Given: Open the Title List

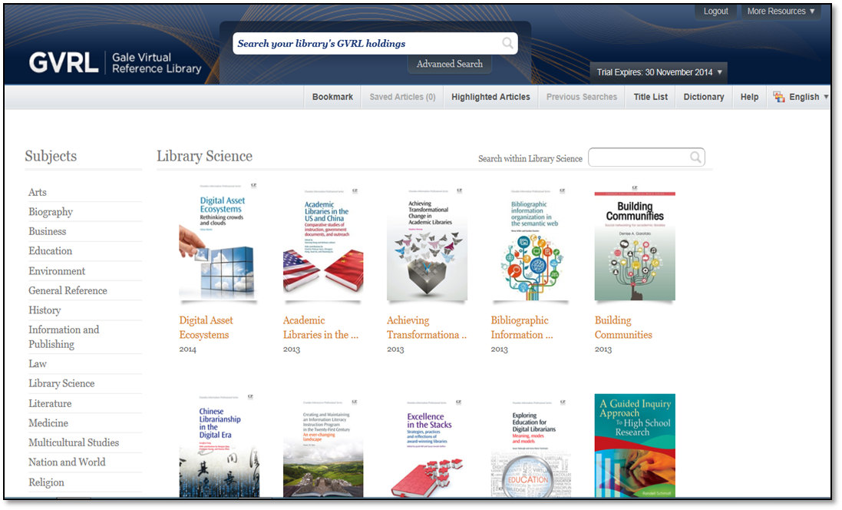Looking at the screenshot, I should pos(650,97).
